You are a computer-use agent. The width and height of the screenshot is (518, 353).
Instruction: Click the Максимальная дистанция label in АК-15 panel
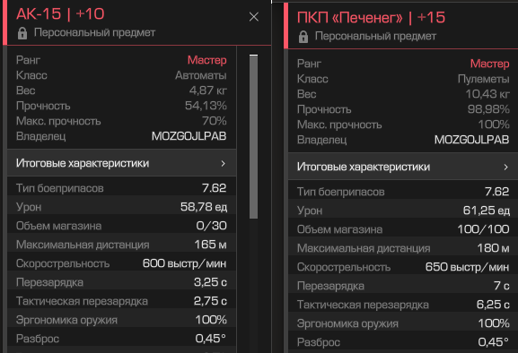83,245
